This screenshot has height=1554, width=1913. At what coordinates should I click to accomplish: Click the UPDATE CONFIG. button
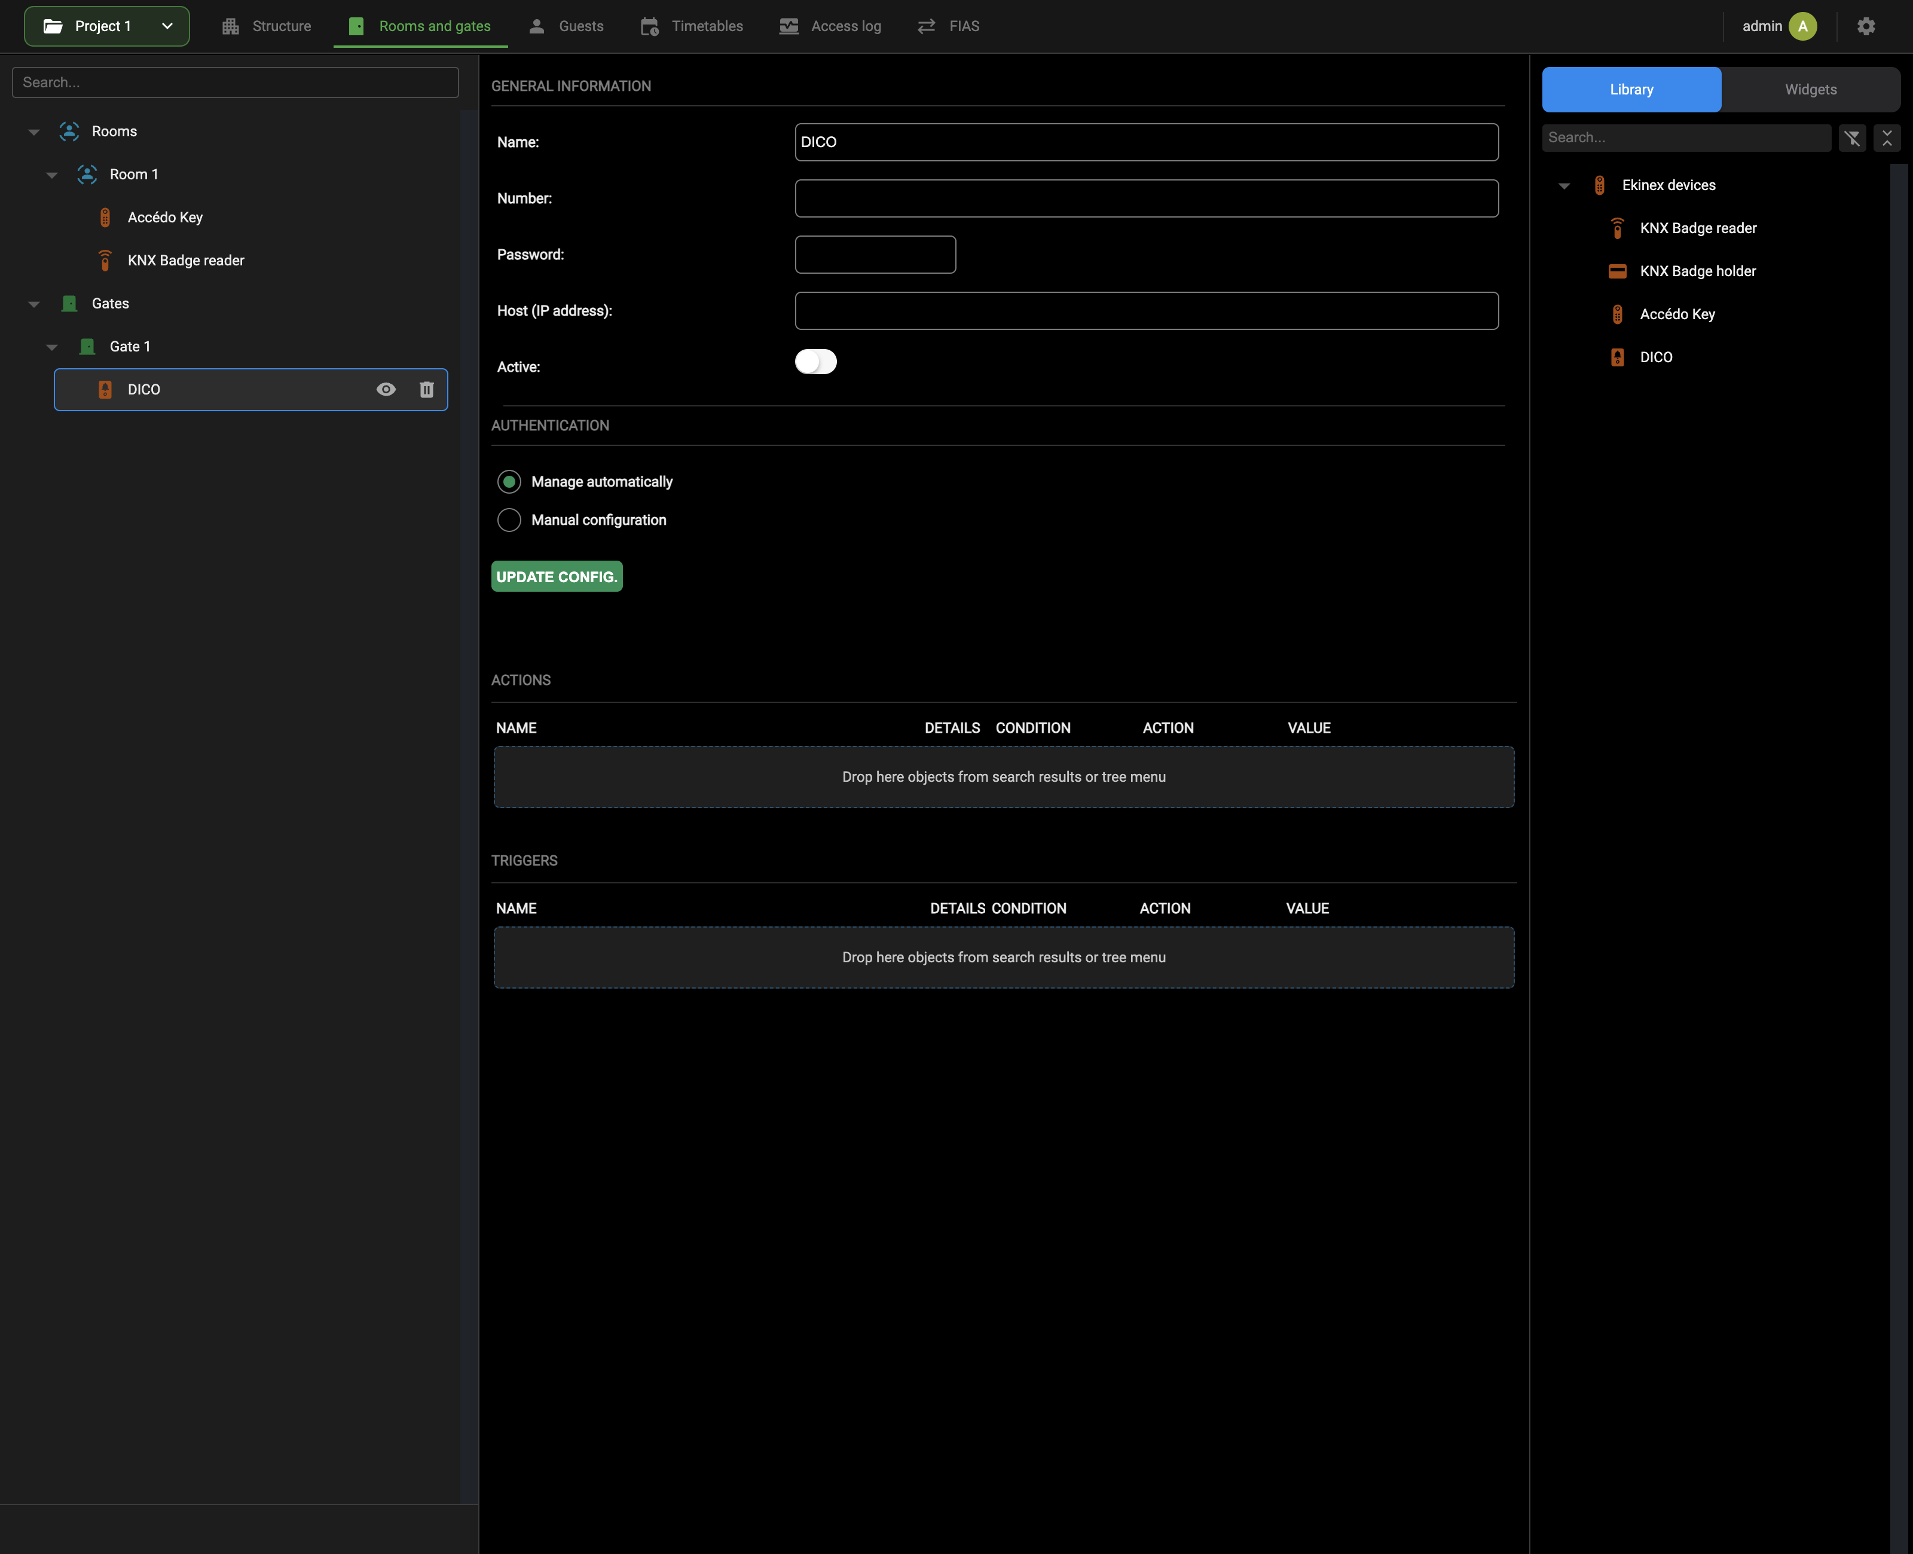(x=557, y=577)
